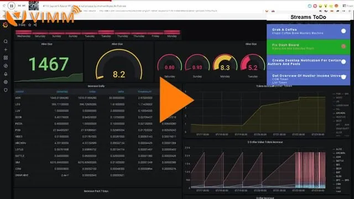Click the BEER row in table

point(98,117)
